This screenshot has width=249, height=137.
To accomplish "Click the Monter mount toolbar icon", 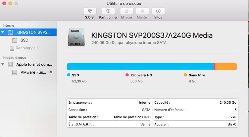I will [x=143, y=11].
